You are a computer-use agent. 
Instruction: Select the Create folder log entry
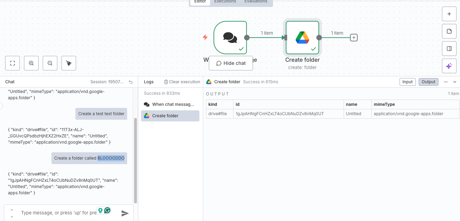(x=170, y=116)
